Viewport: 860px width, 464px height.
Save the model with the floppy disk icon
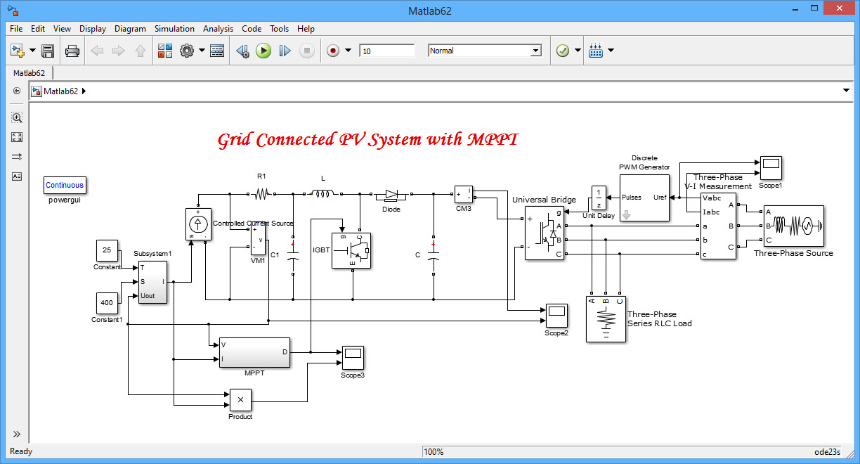click(x=48, y=51)
